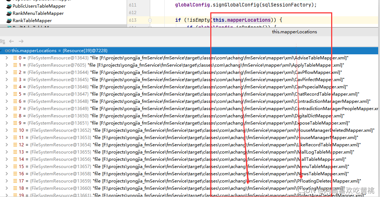Image resolution: width=380 pixels, height=197 pixels.
Task: Expand element 10 HouseManagerDeletedMapper.xml
Action: point(7,130)
